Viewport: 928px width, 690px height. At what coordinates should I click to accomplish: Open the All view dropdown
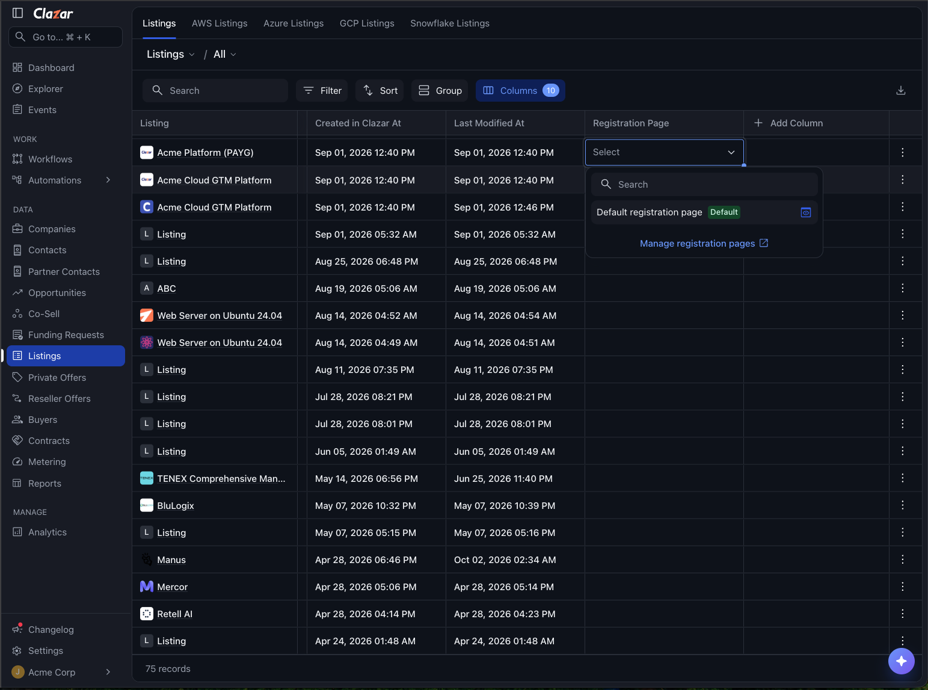click(225, 54)
